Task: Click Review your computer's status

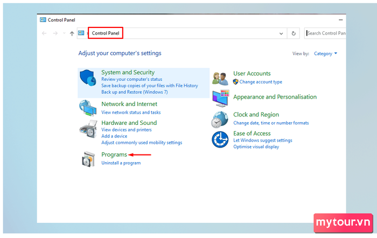Action: [x=132, y=79]
